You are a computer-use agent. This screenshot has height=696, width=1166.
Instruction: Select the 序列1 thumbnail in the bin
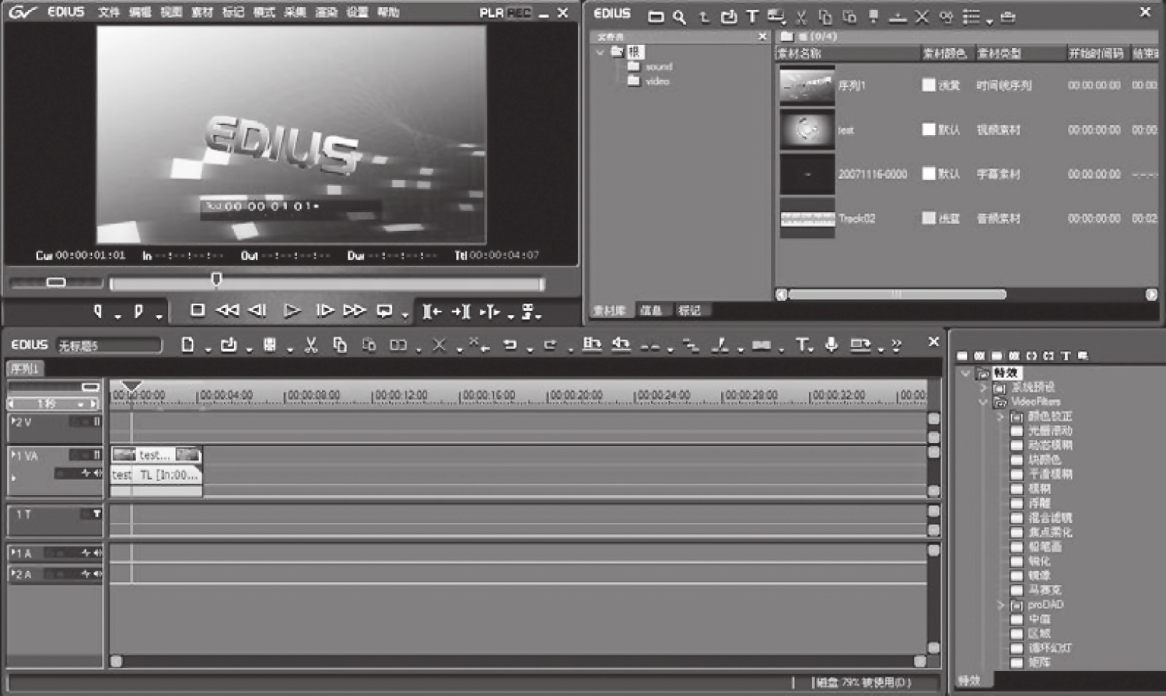point(807,86)
